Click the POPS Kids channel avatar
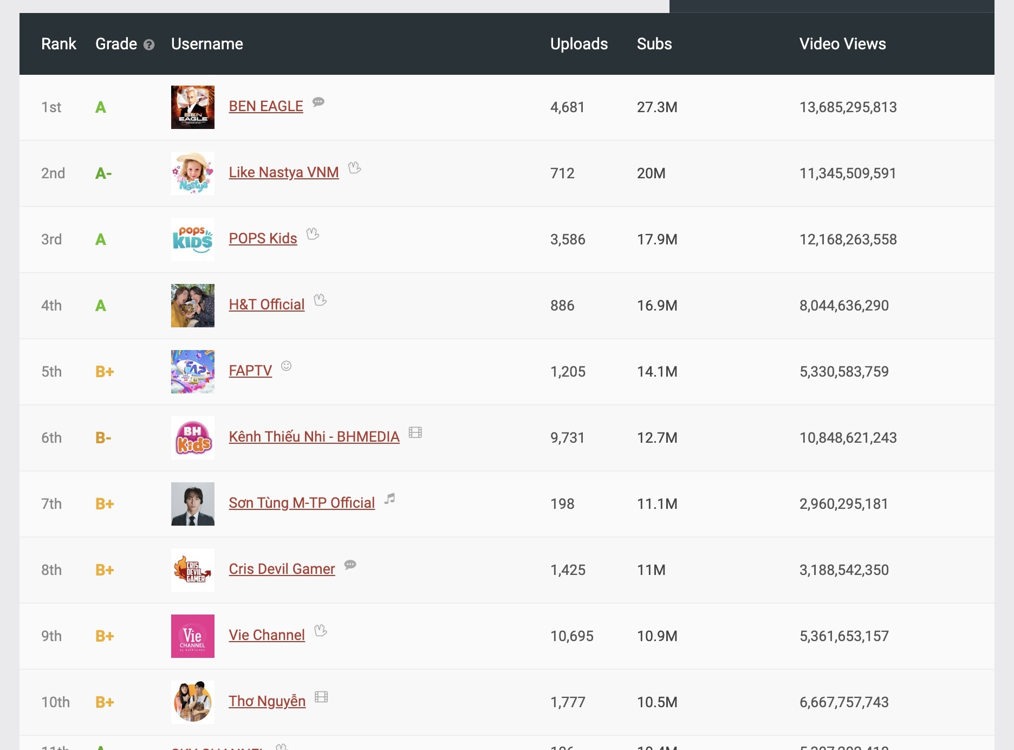Viewport: 1014px width, 750px height. (x=193, y=240)
